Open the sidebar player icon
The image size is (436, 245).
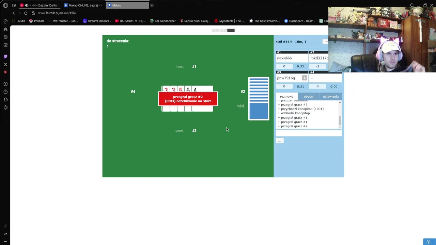pos(5,84)
